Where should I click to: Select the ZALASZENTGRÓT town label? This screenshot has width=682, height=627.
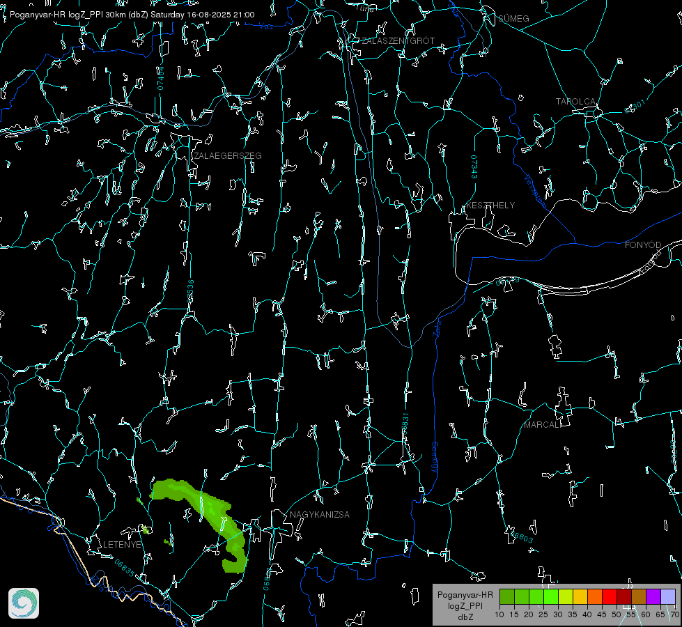pos(398,41)
